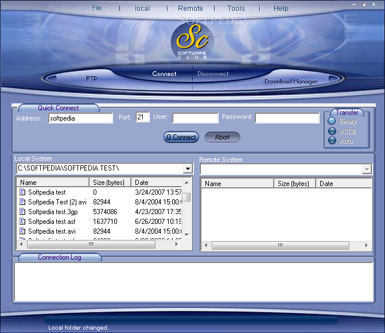Click remote list scroll left arrow
The width and height of the screenshot is (385, 333).
coord(206,245)
